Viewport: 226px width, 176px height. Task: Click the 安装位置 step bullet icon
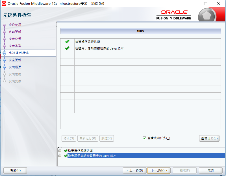click(x=5, y=39)
